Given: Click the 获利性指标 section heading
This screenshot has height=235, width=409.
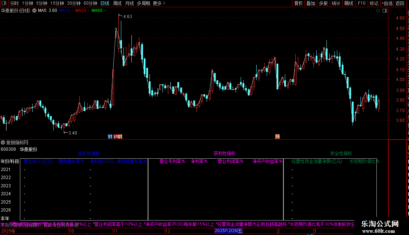Looking at the screenshot, I should [x=224, y=154].
